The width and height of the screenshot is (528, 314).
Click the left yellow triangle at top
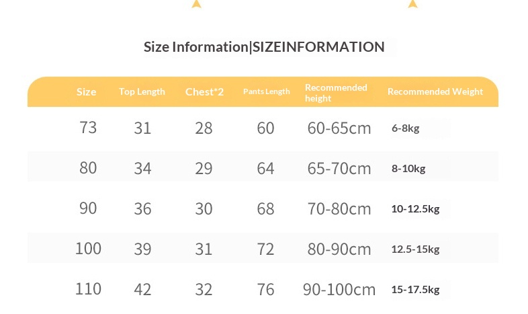tap(196, 4)
